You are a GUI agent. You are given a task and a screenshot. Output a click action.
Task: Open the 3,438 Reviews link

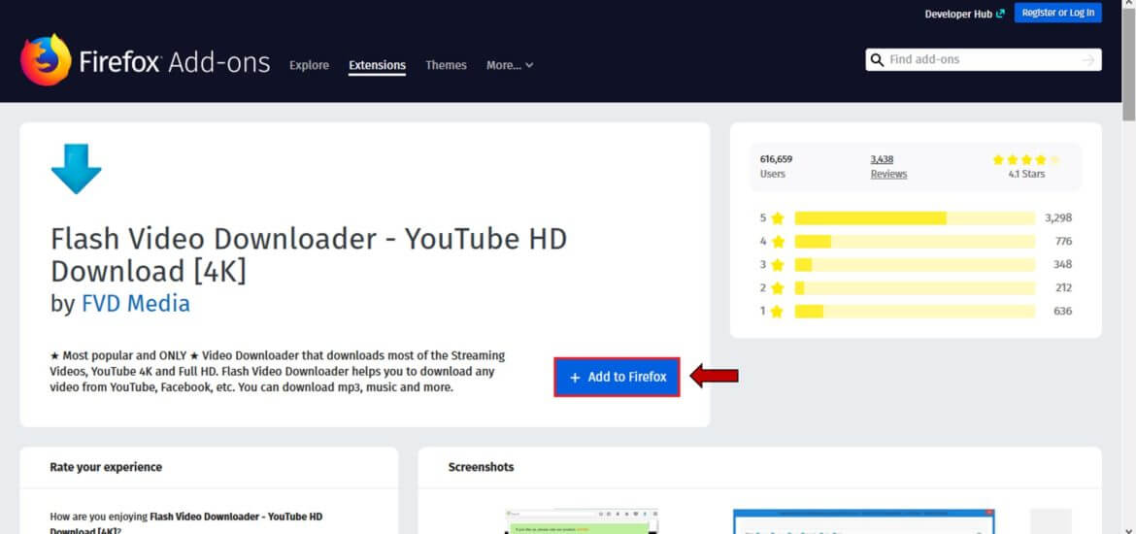tap(888, 167)
